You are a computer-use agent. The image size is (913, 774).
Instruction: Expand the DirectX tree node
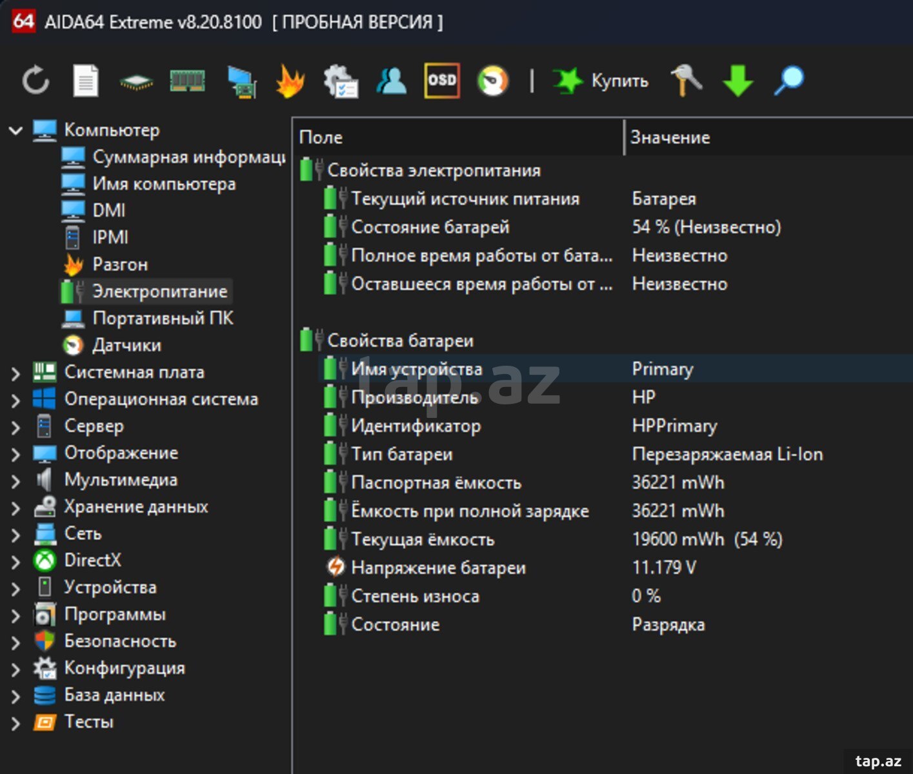[x=15, y=562]
